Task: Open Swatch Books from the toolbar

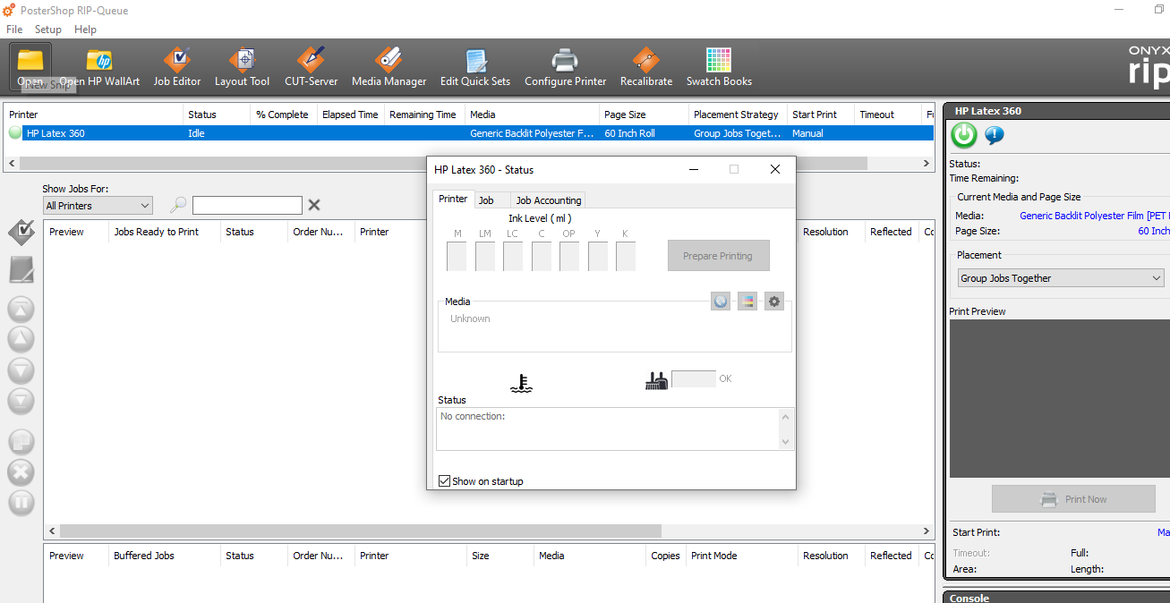Action: 719,66
